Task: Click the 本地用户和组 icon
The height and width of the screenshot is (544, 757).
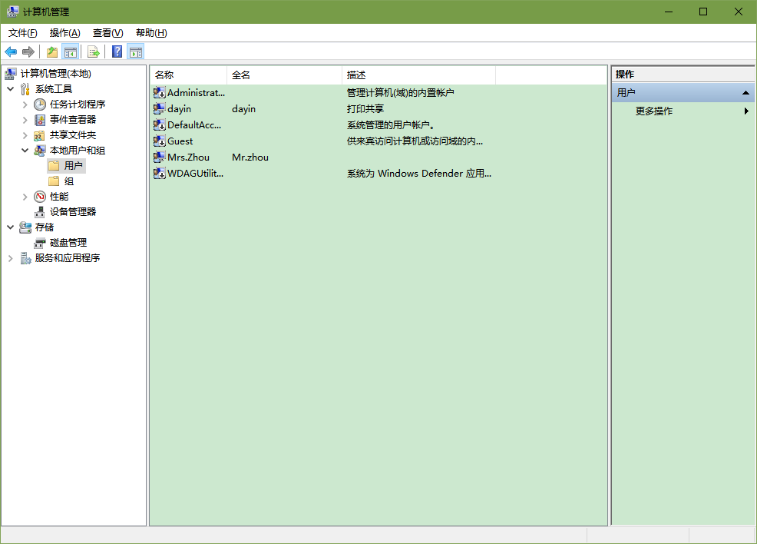Action: pyautogui.click(x=40, y=151)
